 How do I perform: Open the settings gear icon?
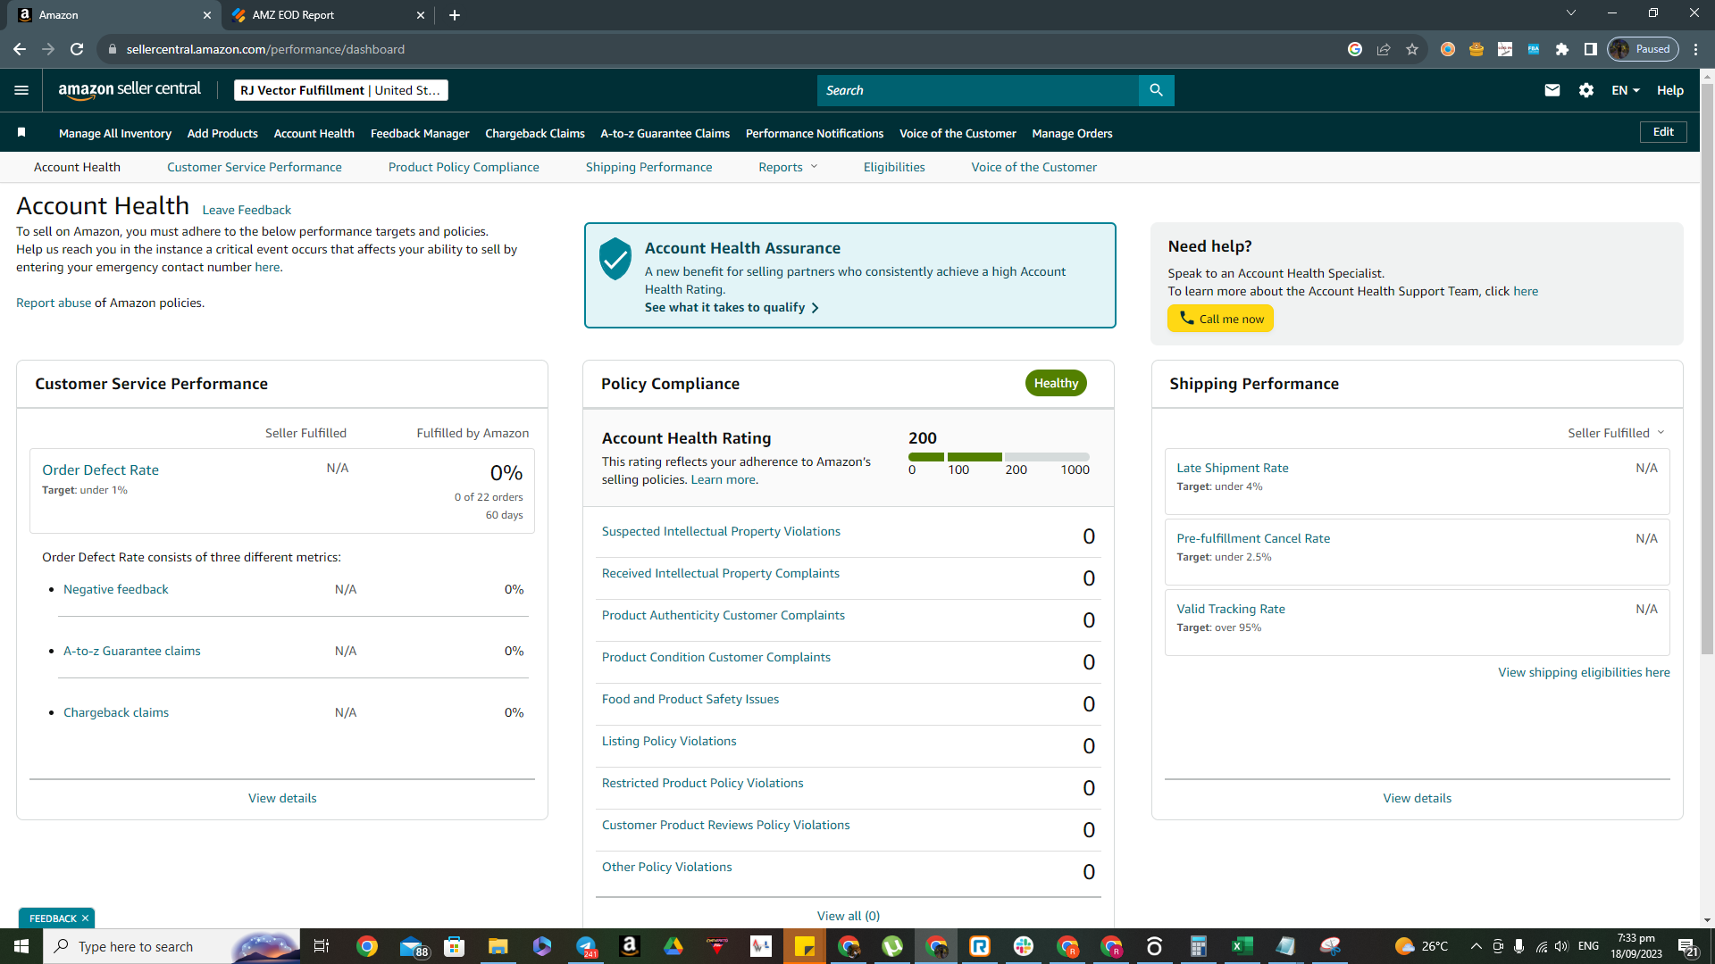(1586, 90)
